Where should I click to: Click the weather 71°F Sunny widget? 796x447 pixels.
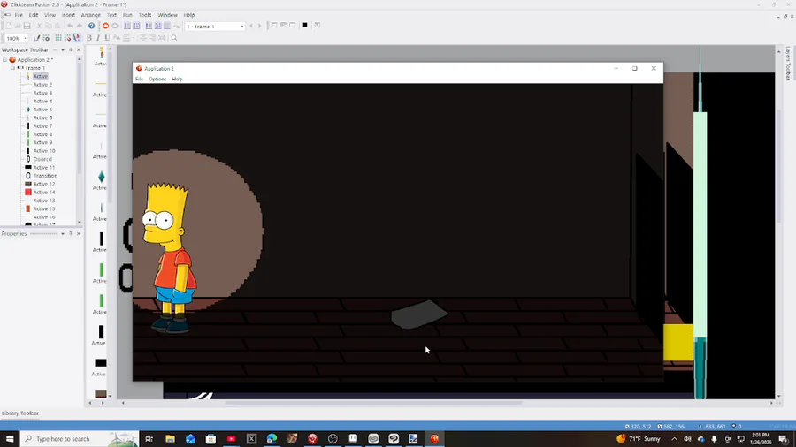639,439
